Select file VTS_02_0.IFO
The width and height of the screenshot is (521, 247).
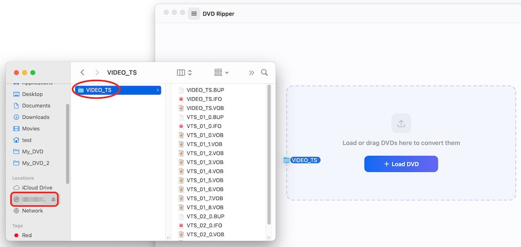pyautogui.click(x=204, y=225)
